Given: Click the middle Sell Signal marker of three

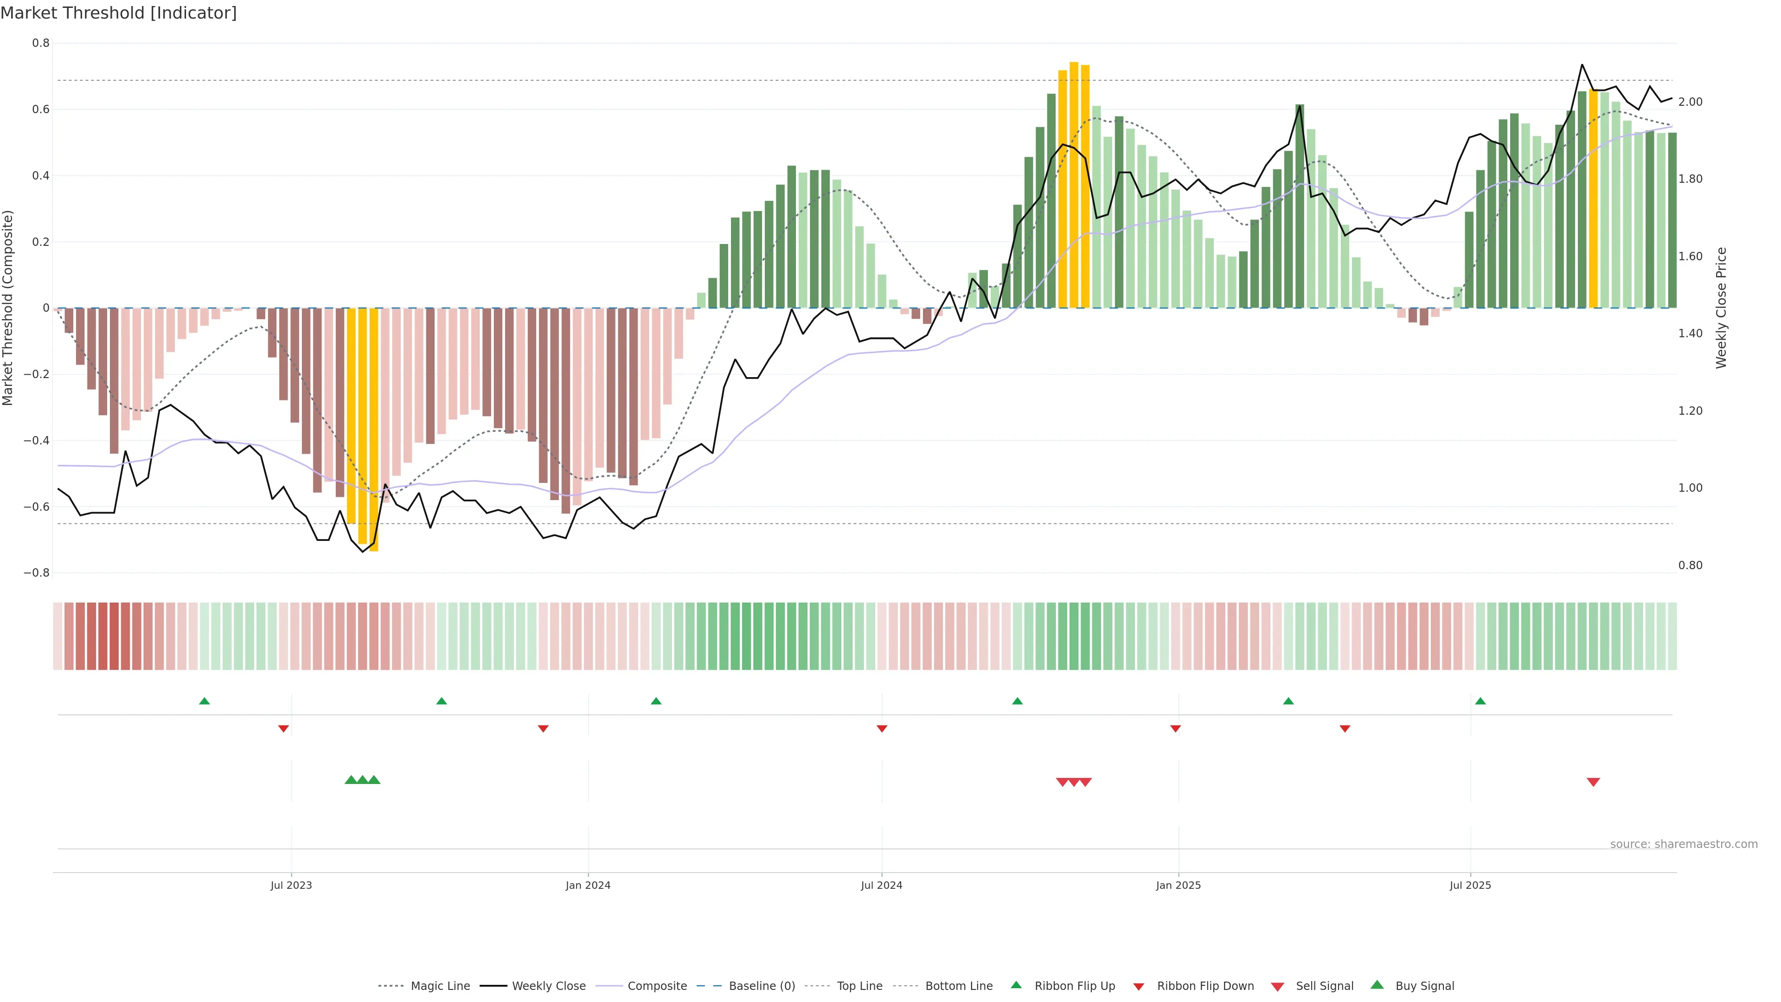Looking at the screenshot, I should click(x=1074, y=782).
